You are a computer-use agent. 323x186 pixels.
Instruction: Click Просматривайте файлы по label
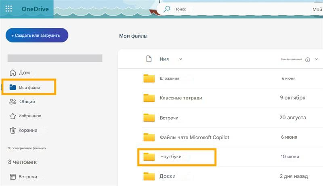(x=27, y=148)
